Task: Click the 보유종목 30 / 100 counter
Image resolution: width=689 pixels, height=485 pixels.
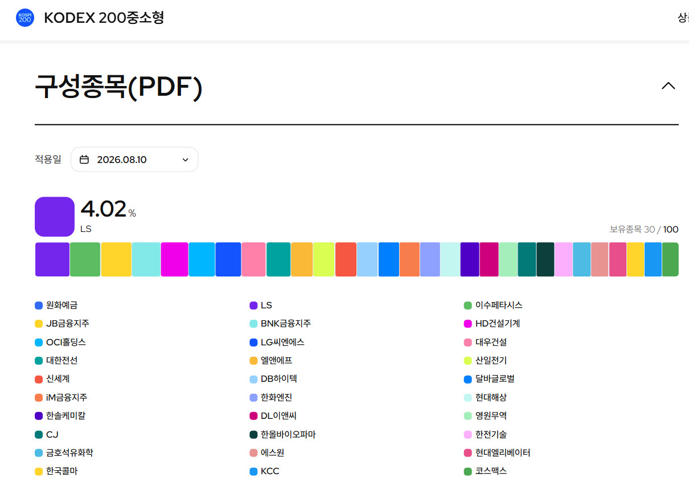Action: tap(644, 230)
